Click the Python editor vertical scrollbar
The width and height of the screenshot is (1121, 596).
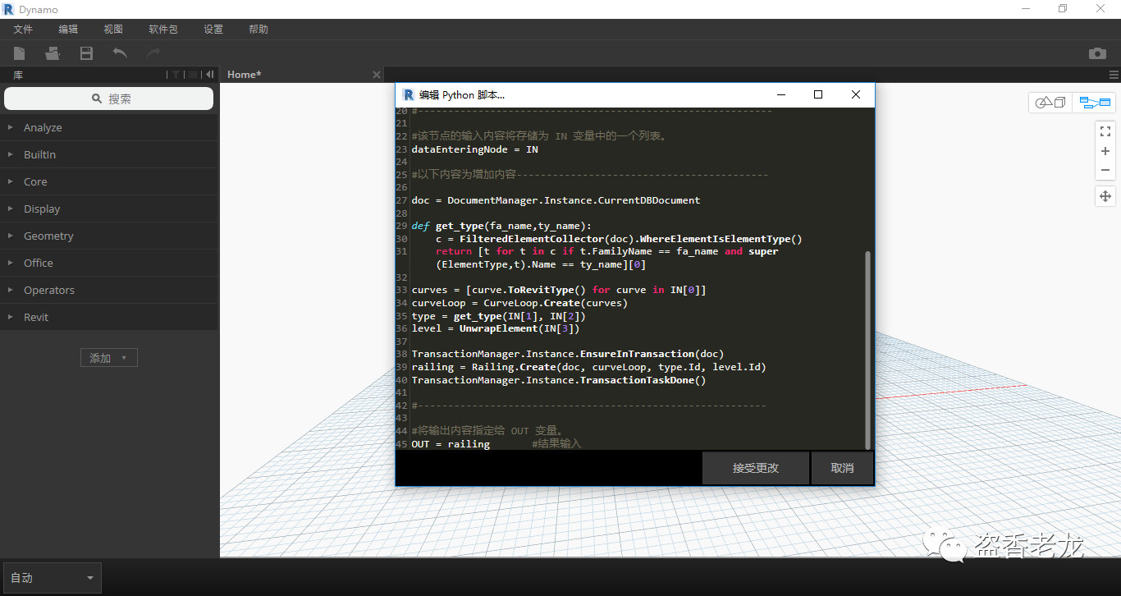(868, 350)
